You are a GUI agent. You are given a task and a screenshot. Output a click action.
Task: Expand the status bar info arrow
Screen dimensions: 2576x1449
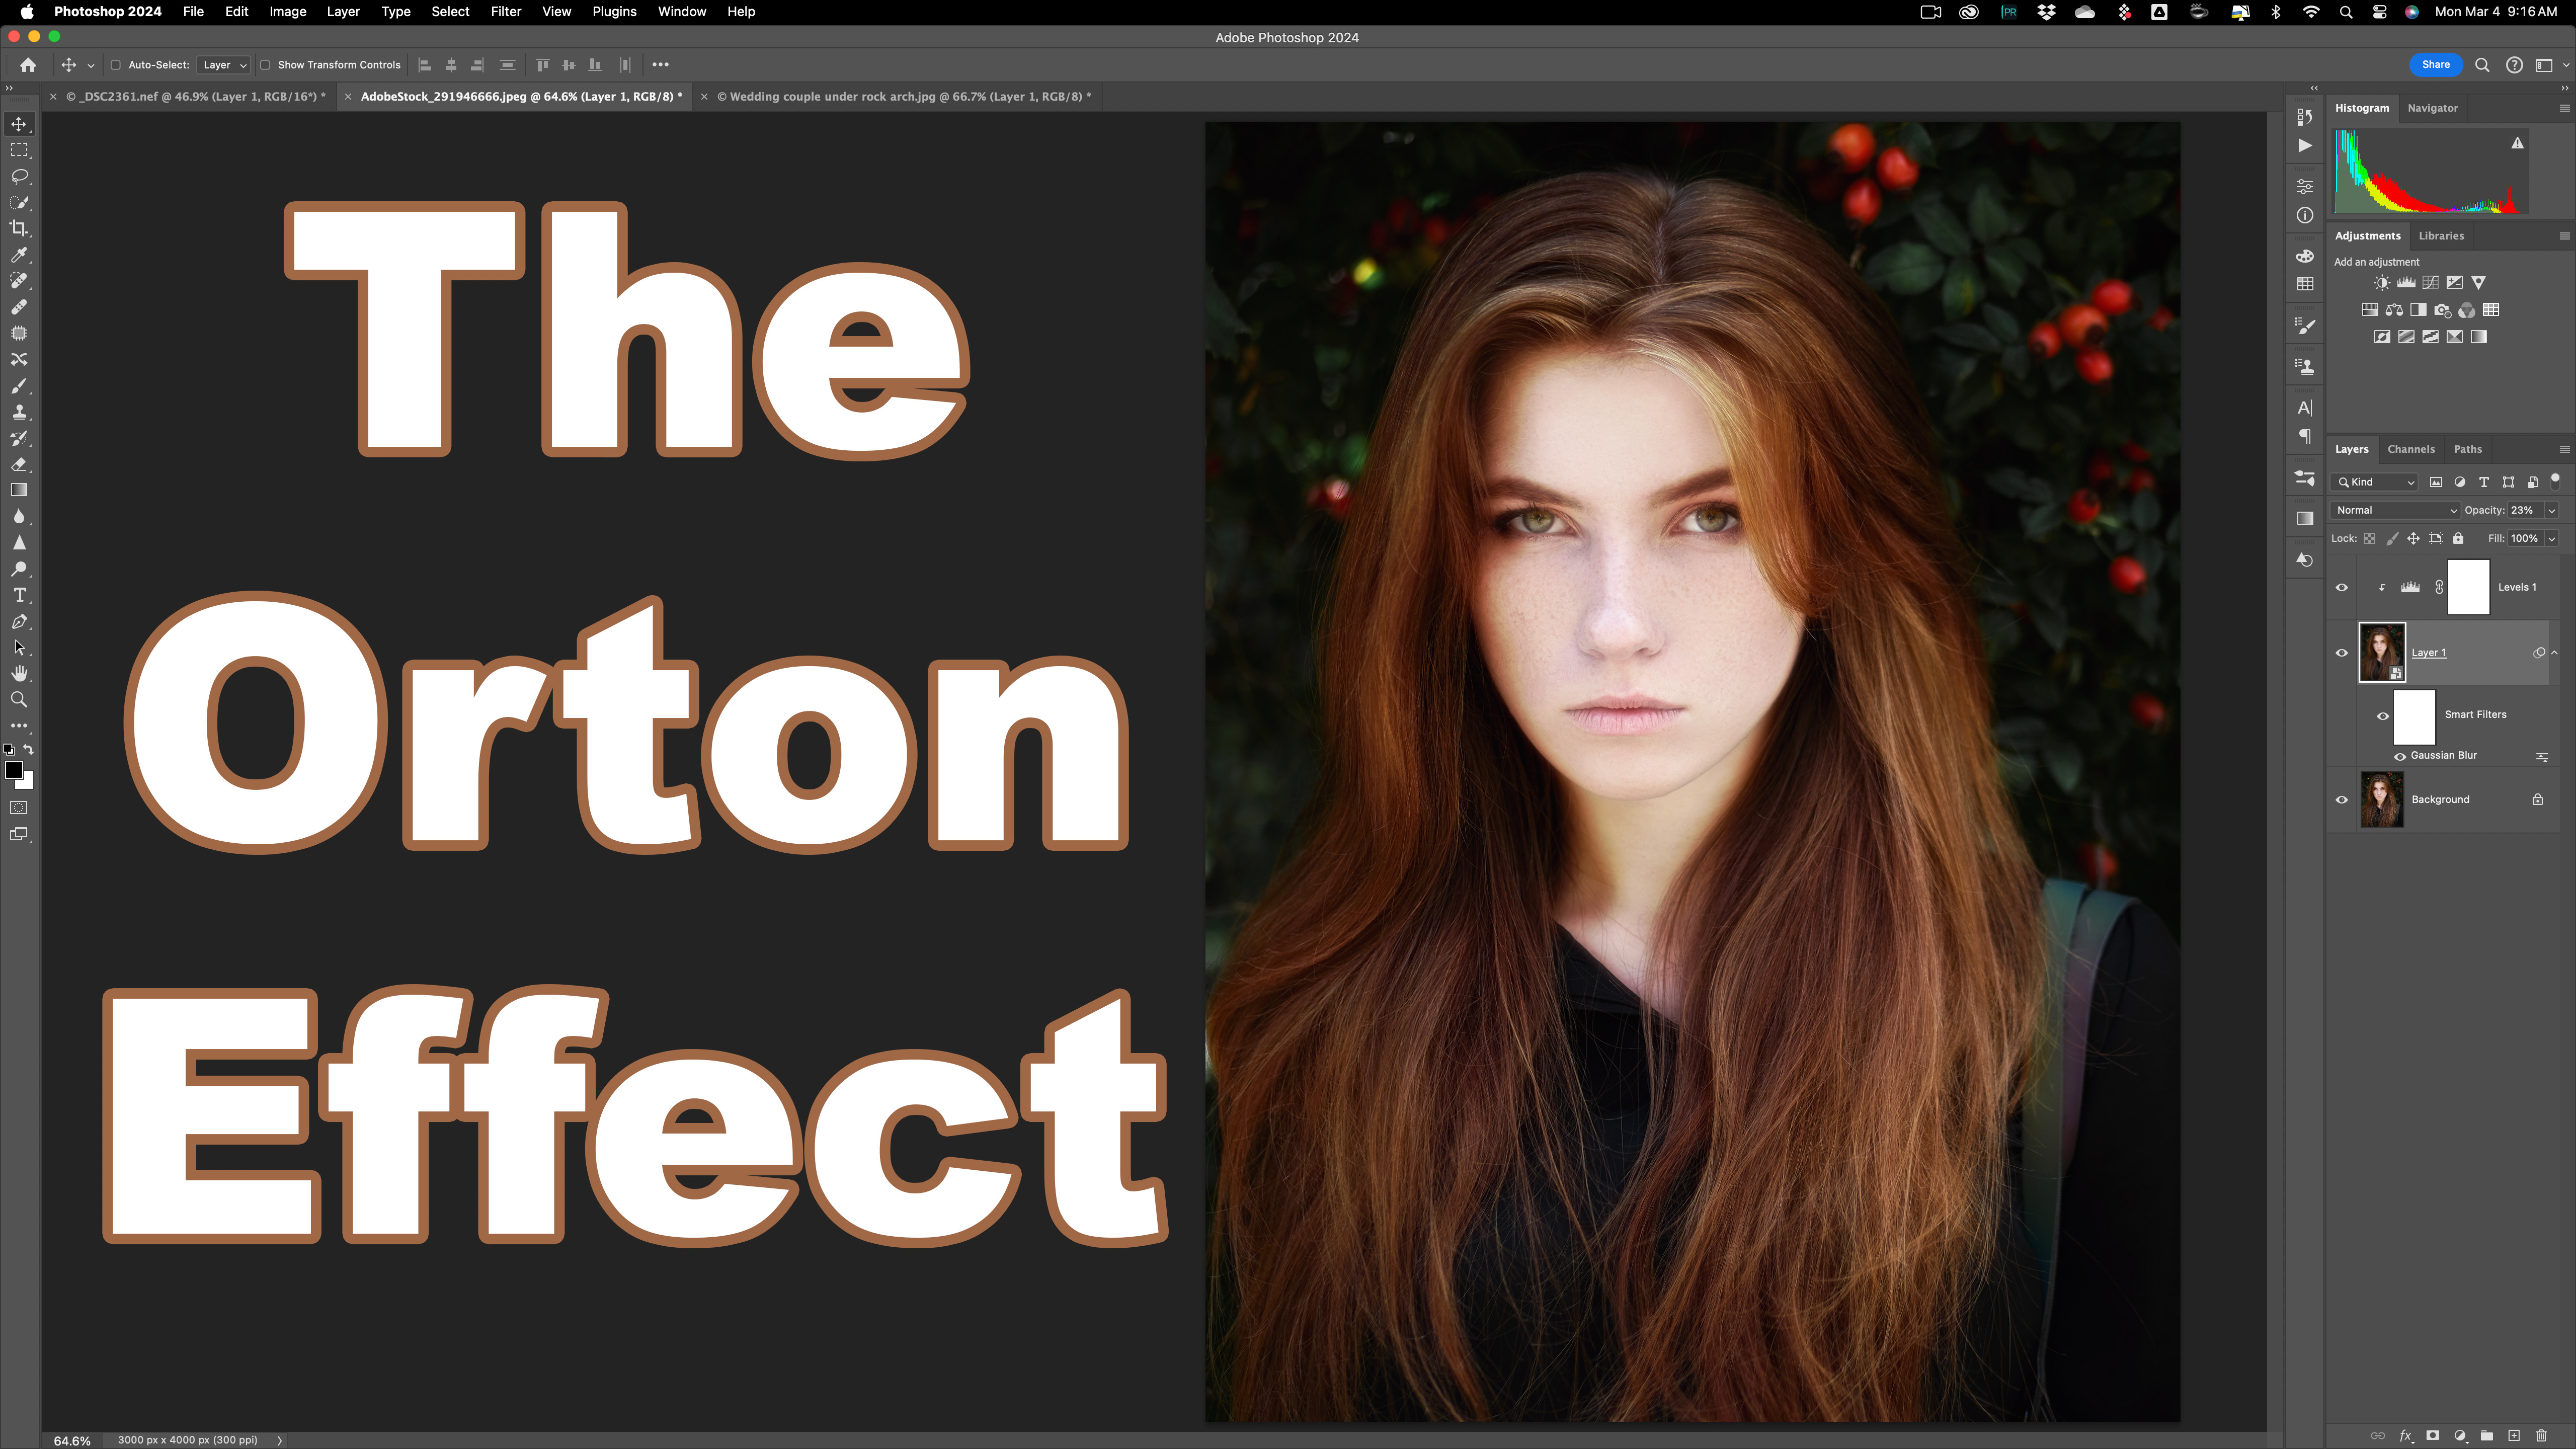point(280,1441)
